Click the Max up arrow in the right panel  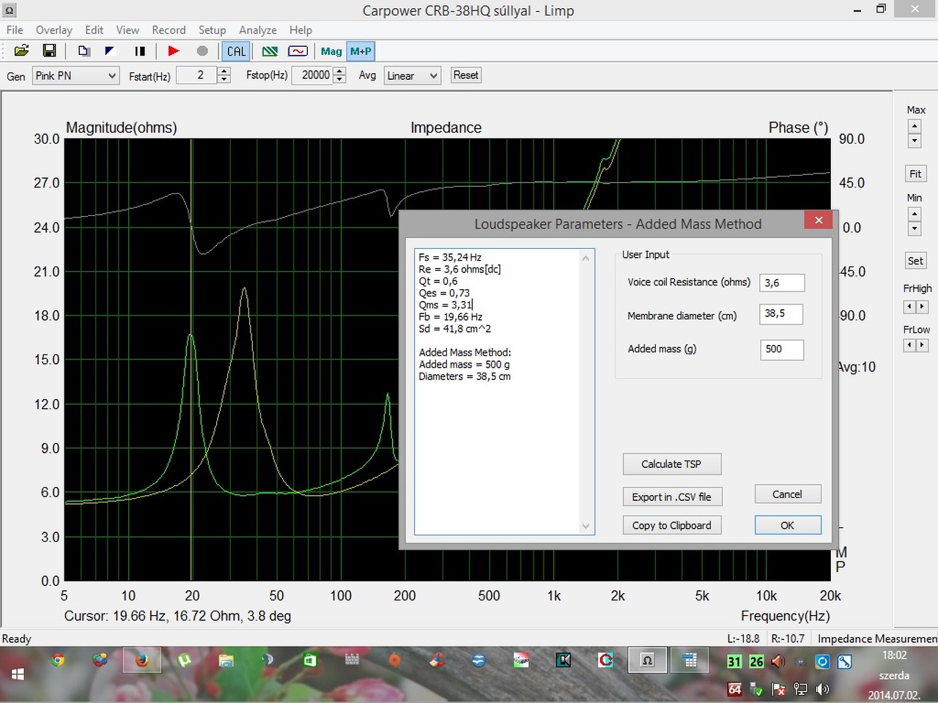[x=914, y=127]
